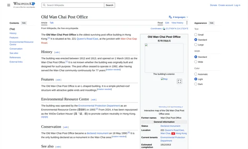The width and height of the screenshot is (248, 149).
Task: Open the language translation icon
Action: tap(170, 17)
